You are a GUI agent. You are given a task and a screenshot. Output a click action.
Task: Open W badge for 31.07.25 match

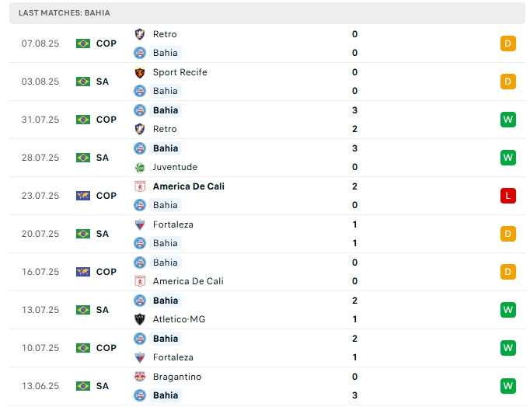pyautogui.click(x=508, y=120)
